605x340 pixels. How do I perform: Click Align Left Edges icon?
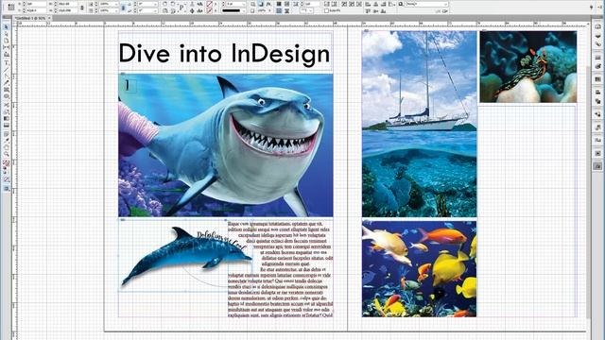coord(368,4)
